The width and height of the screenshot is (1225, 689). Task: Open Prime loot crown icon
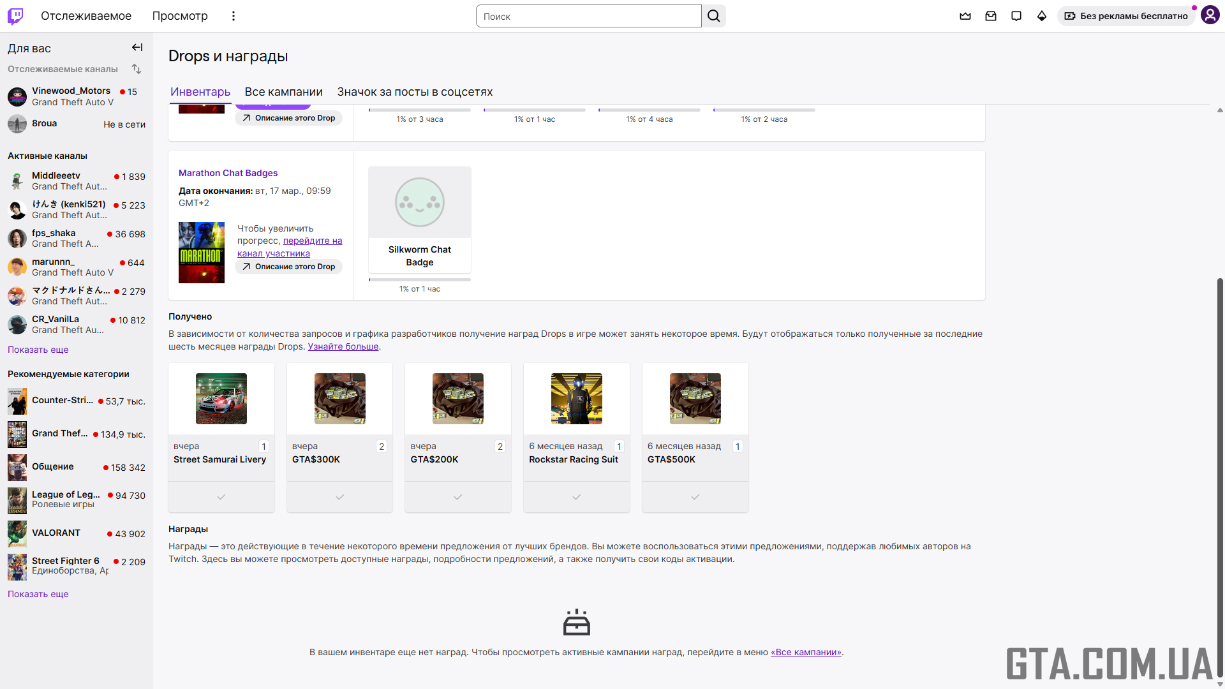965,16
